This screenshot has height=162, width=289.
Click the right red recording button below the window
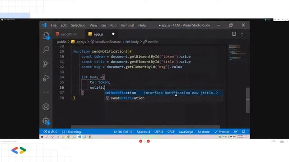(x=148, y=141)
